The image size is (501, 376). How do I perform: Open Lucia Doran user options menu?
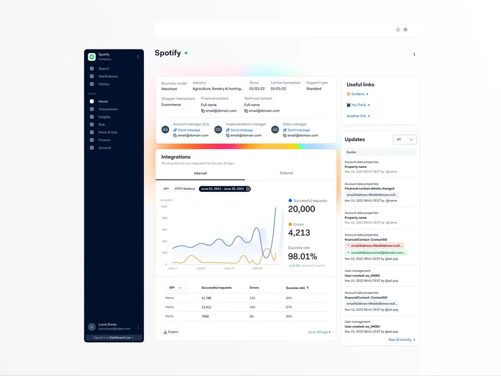click(138, 326)
